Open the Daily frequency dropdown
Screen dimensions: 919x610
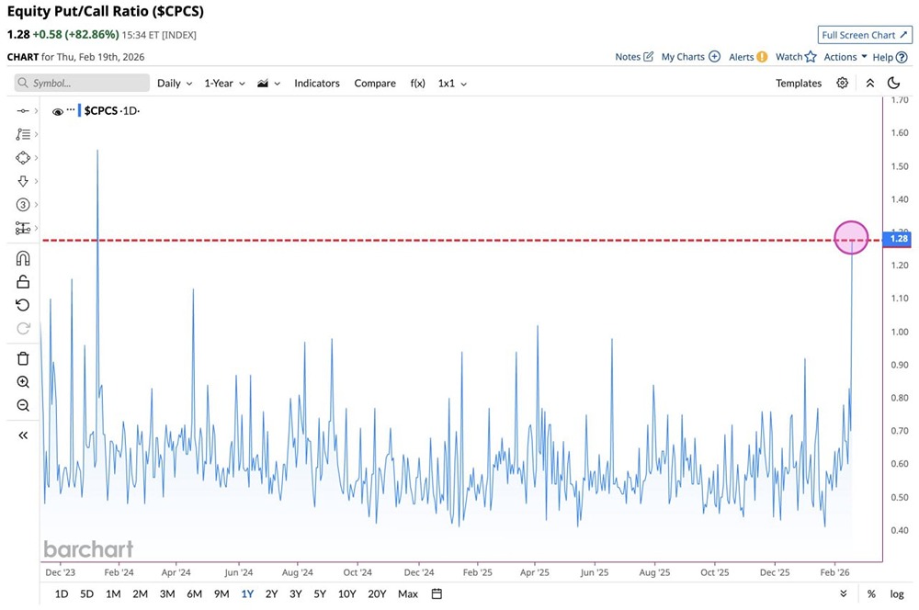pos(175,83)
